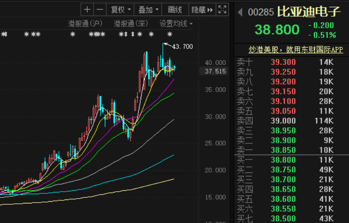Select 买五 bid price 38.600
This screenshot has width=349, height=223.
283,199
